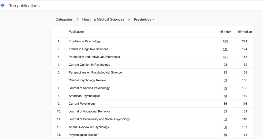Open h5-index 89 for Journal of Applied Psychology
This screenshot has width=263, height=139.
(x=225, y=88)
